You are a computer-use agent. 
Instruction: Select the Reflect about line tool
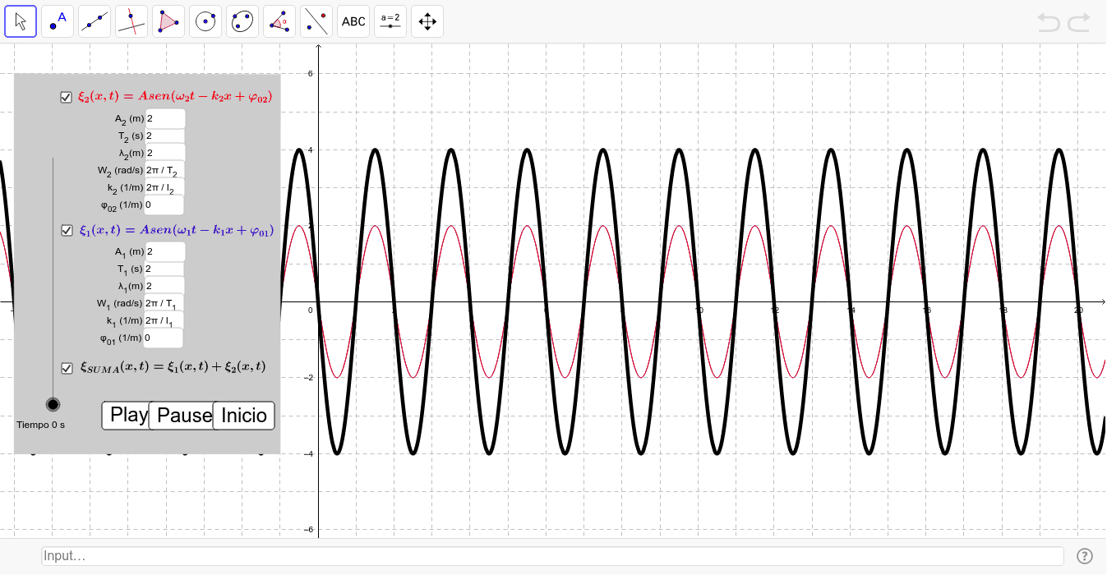(316, 21)
